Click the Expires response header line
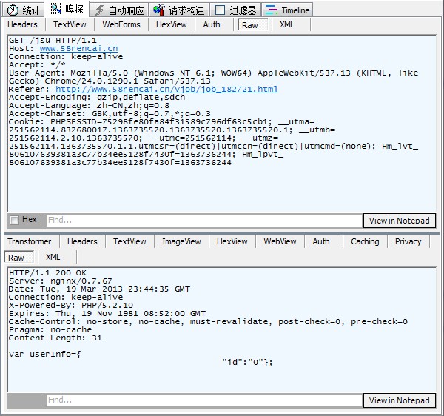This screenshot has height=416, width=444. pyautogui.click(x=107, y=314)
